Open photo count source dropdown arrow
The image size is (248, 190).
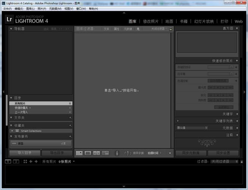pos(74,161)
